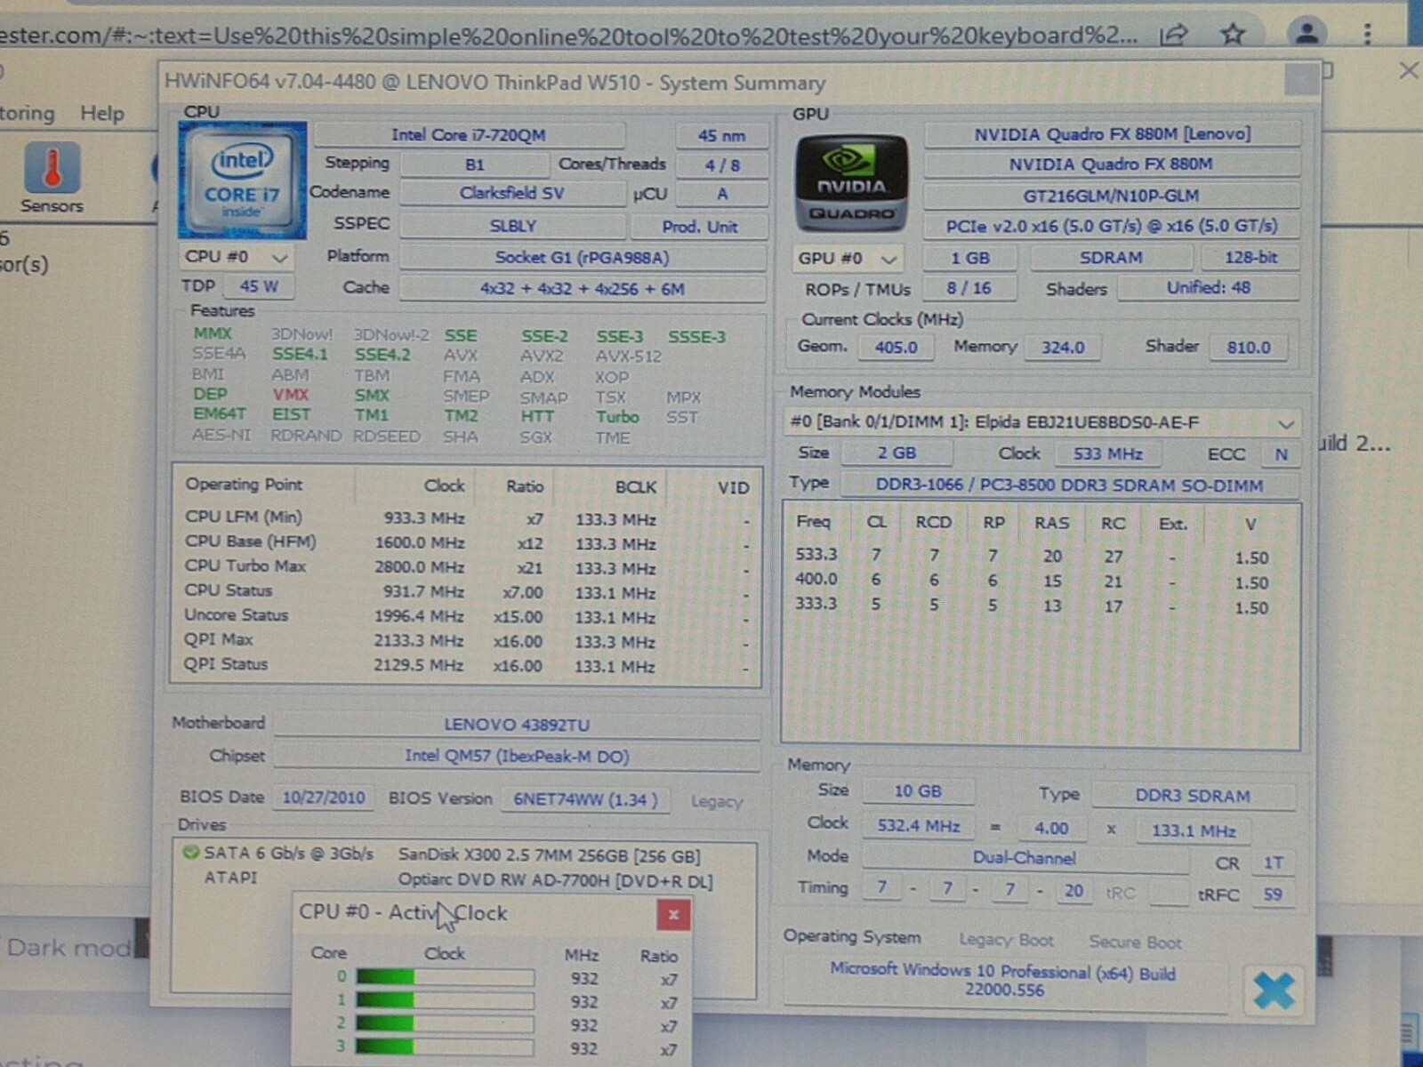Click the Unified: 48 shaders field

coord(1208,288)
